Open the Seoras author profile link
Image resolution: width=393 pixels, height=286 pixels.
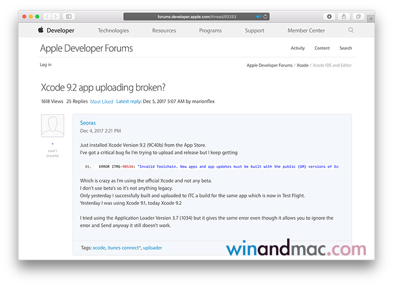88,123
